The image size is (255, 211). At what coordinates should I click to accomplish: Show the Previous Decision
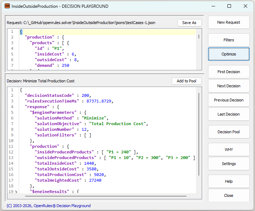[x=229, y=100]
